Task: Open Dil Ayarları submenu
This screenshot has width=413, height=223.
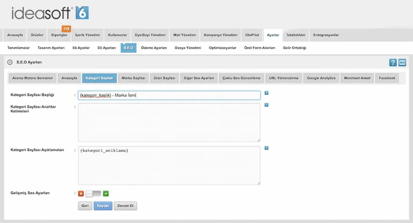Action: tap(107, 48)
